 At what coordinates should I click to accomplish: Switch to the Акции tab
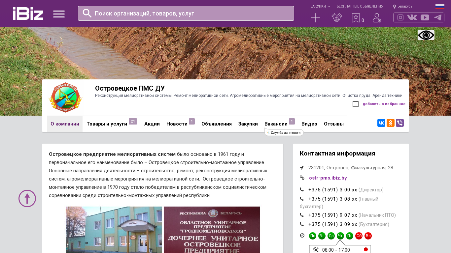[x=152, y=124]
